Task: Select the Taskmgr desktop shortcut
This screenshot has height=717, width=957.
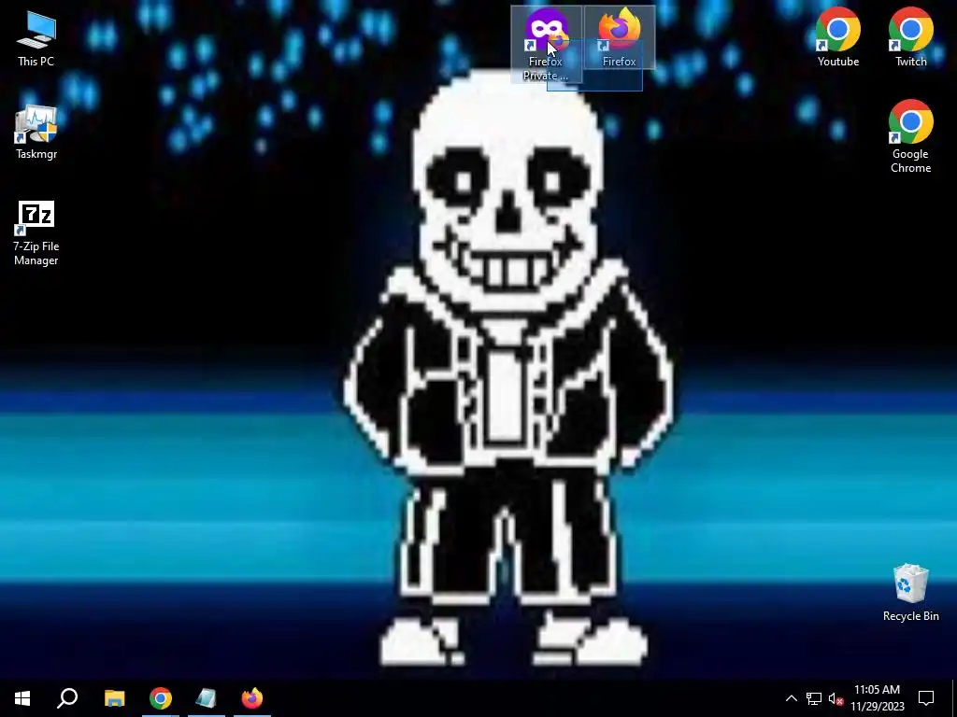Action: click(36, 133)
